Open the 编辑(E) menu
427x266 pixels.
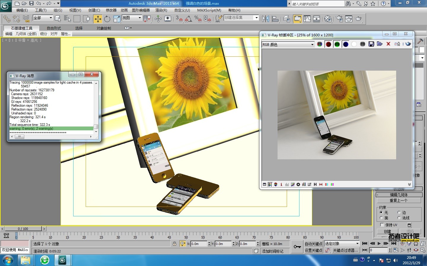tap(22, 10)
